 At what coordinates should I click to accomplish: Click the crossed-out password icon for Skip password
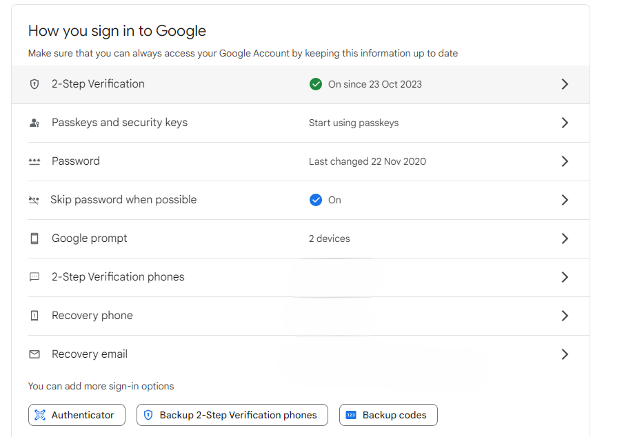tap(34, 200)
